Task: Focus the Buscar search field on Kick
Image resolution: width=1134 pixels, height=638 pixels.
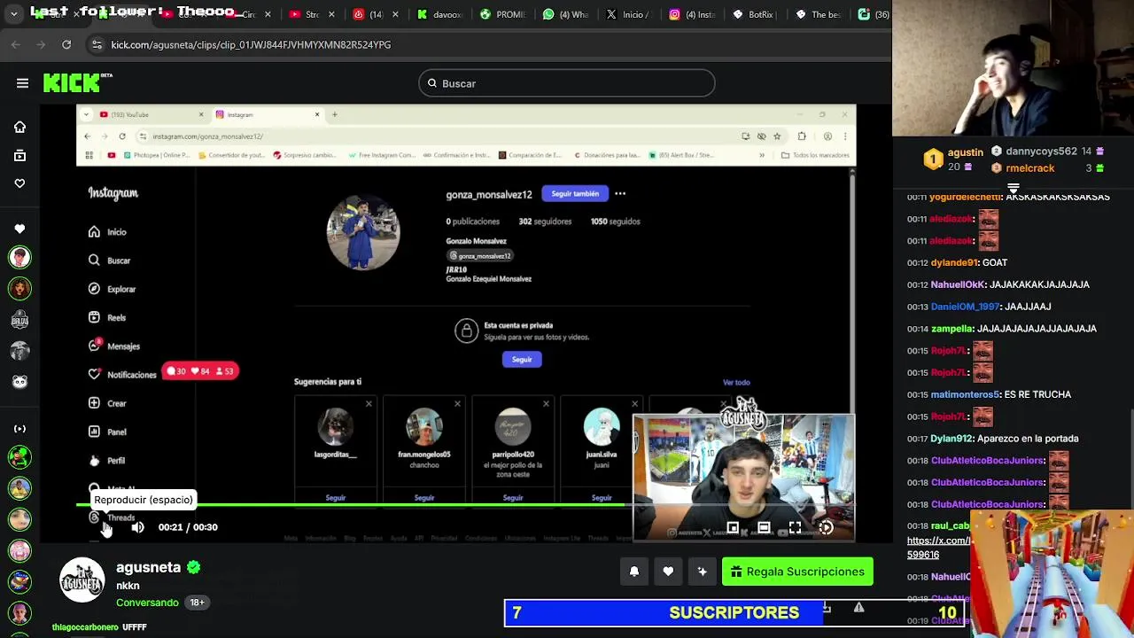Action: tap(567, 83)
